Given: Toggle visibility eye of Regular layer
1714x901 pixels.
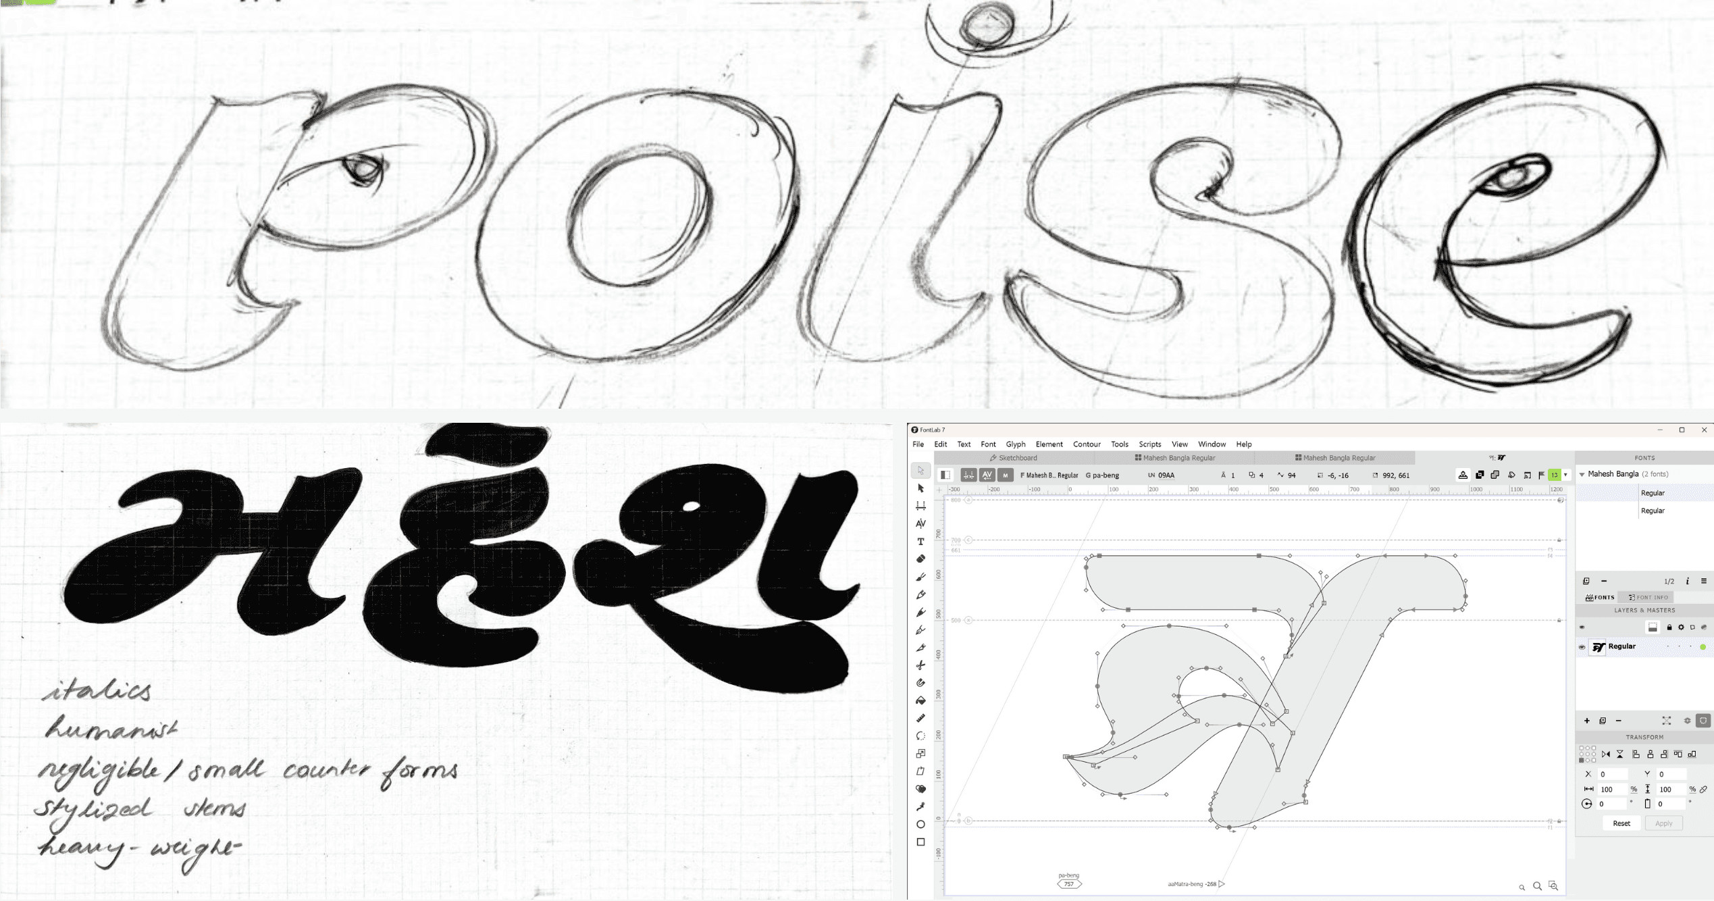Looking at the screenshot, I should click(x=1582, y=647).
